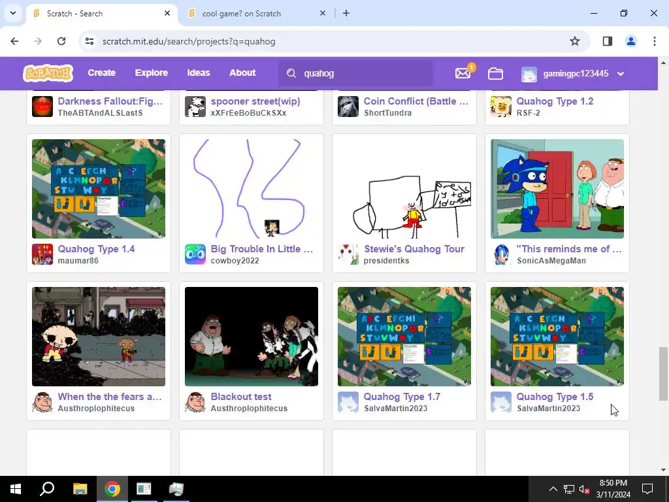
Task: Open spooner street(wip) project link
Action: click(255, 101)
